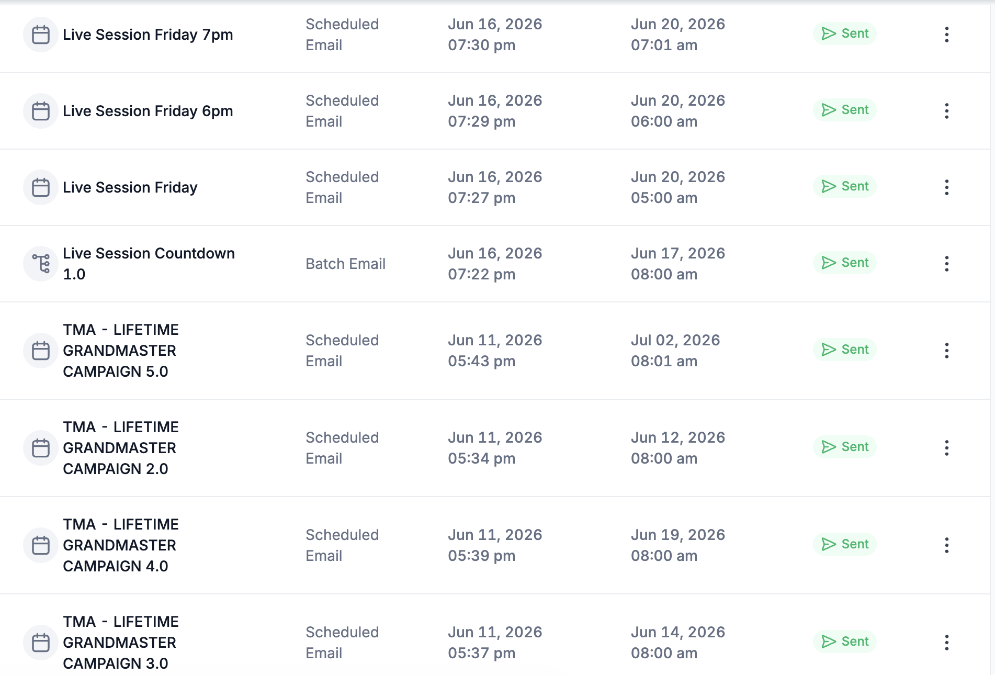
Task: Open the options menu for Live Session Countdown 1.0
Action: [x=946, y=264]
